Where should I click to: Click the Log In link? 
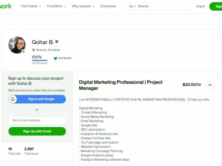[x=200, y=6]
